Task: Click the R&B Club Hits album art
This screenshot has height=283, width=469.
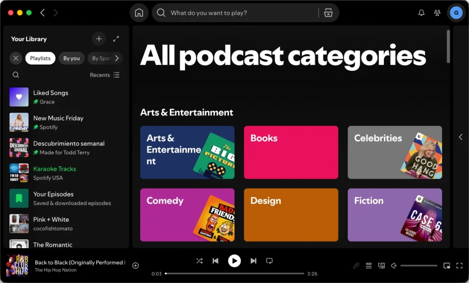Action: point(17,266)
